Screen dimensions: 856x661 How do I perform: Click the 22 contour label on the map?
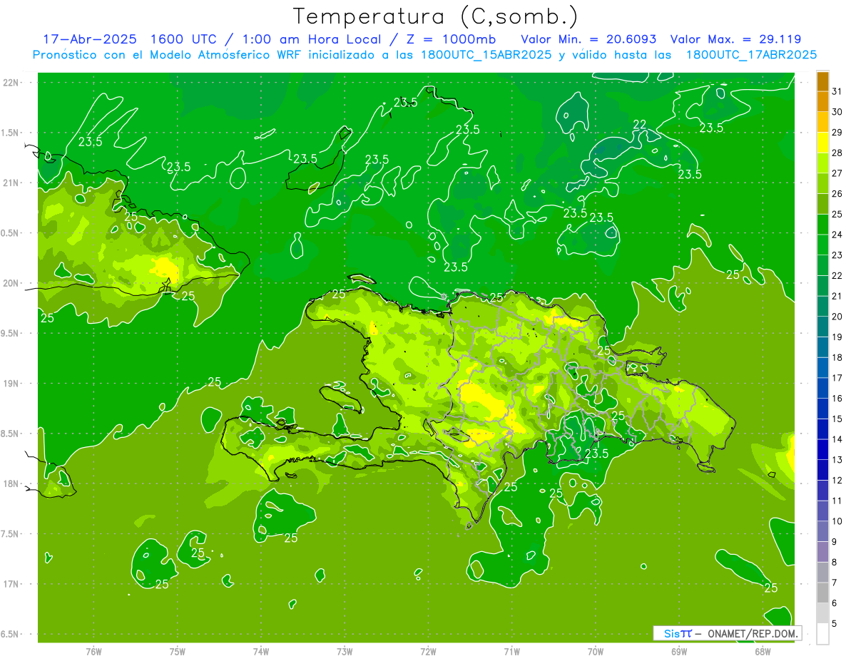[640, 125]
